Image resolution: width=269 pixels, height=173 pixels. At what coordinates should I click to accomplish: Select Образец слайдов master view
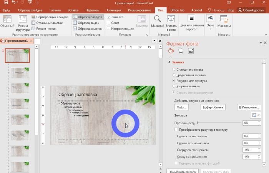(88, 17)
